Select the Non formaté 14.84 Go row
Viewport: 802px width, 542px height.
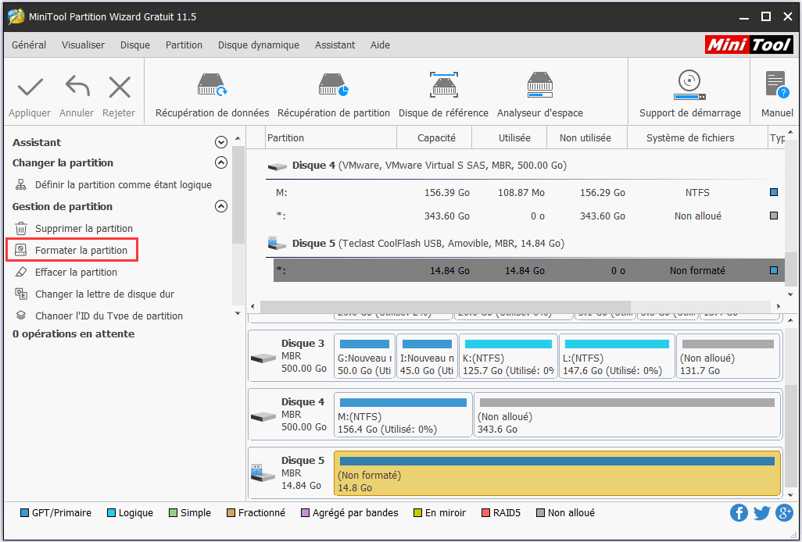point(529,271)
